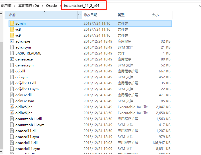Click the navigation pane scroll-up arrow
Screen dimensions: 201x155
1,14
